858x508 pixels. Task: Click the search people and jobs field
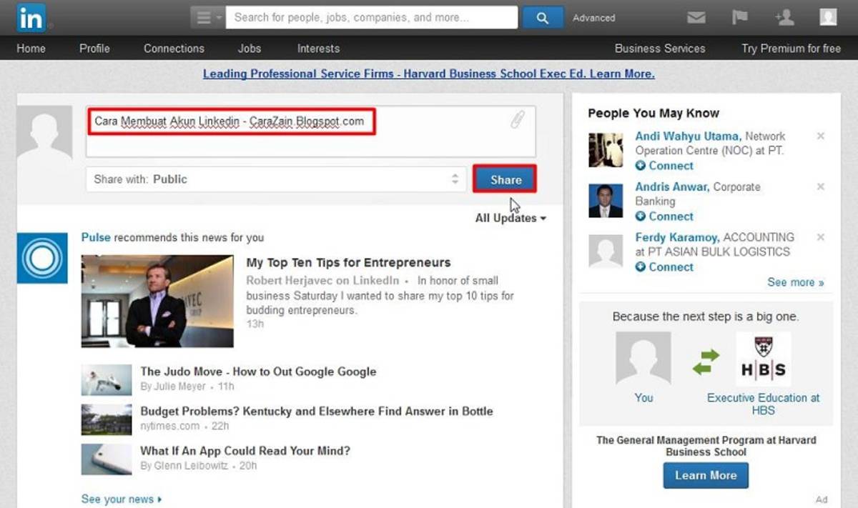point(371,18)
